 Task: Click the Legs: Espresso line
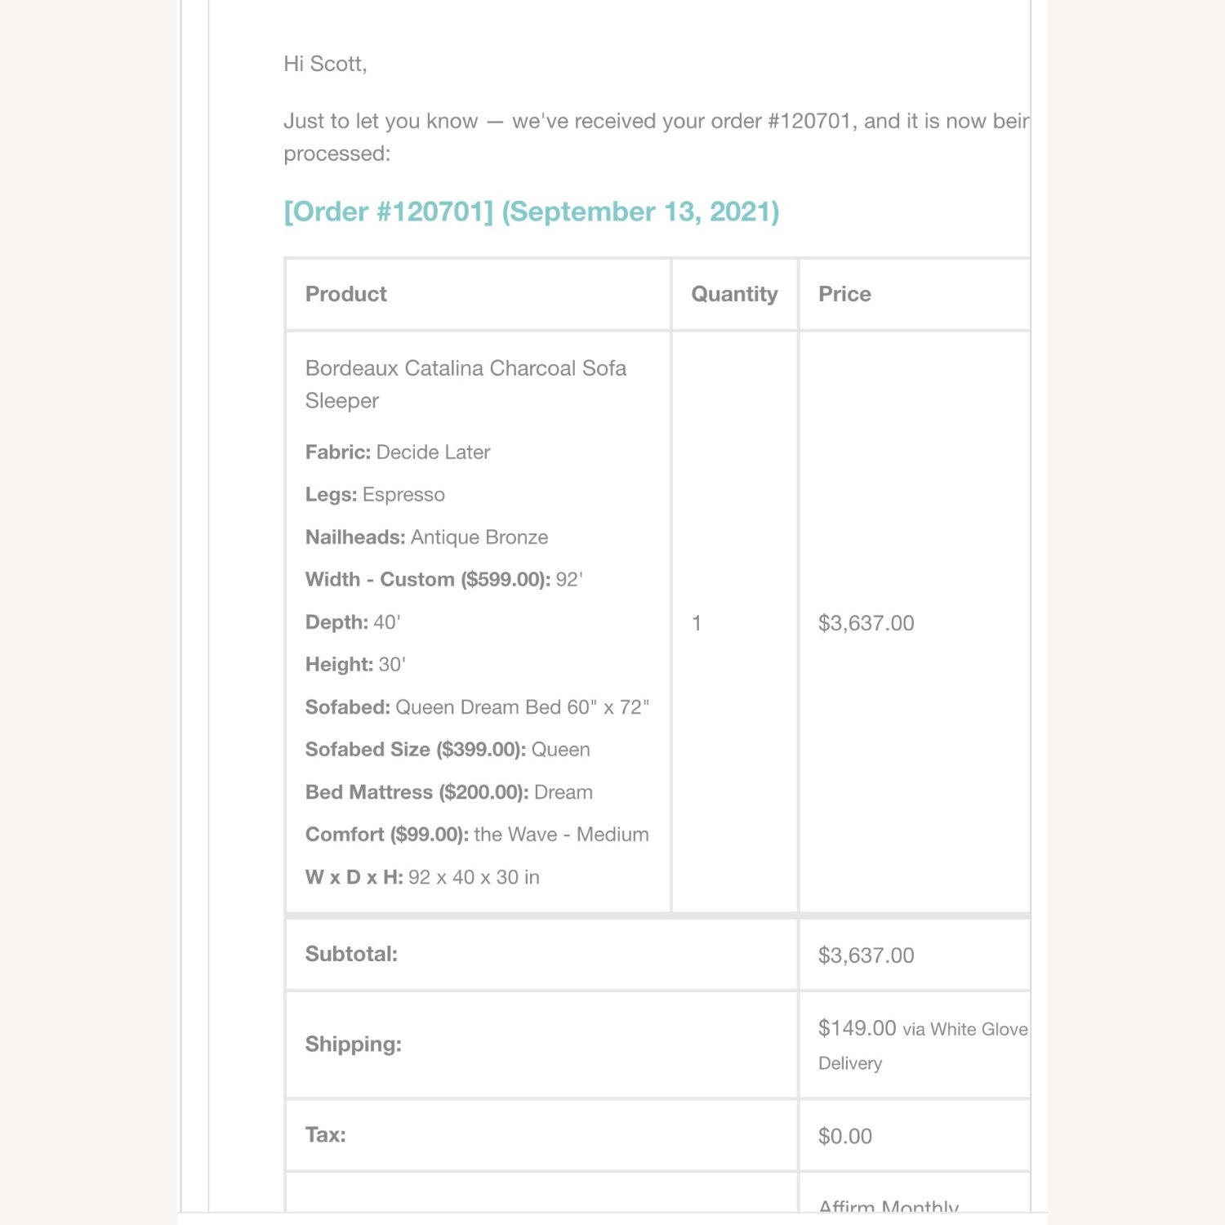tap(375, 495)
